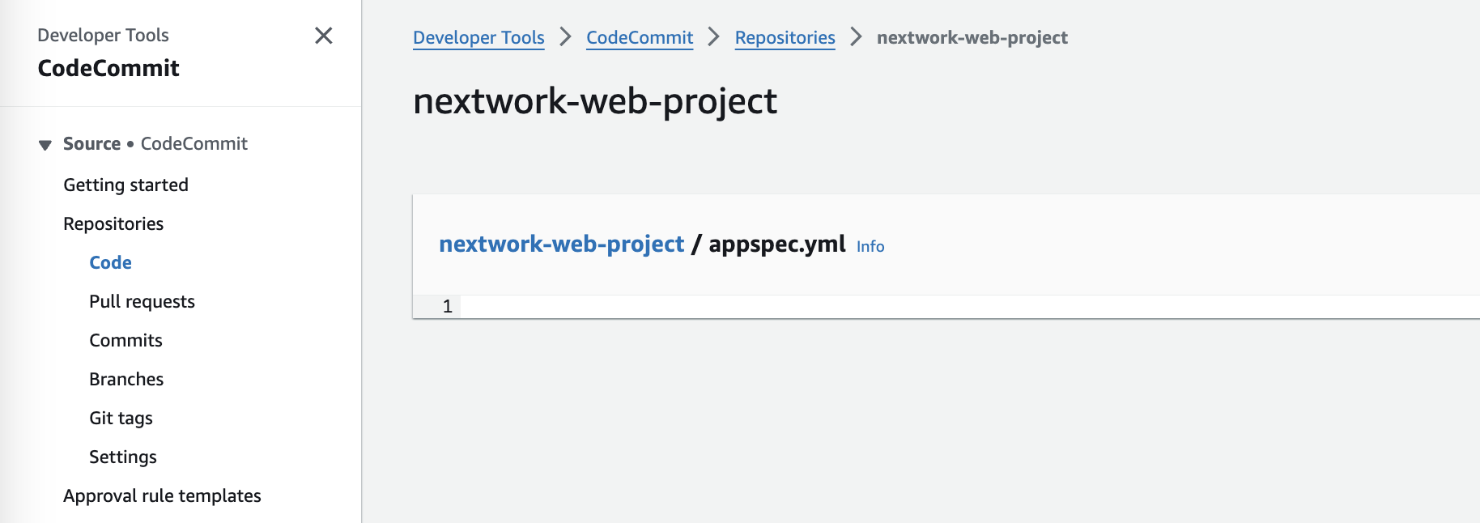The image size is (1480, 523).
Task: Close the Developer Tools side panel
Action: [323, 36]
